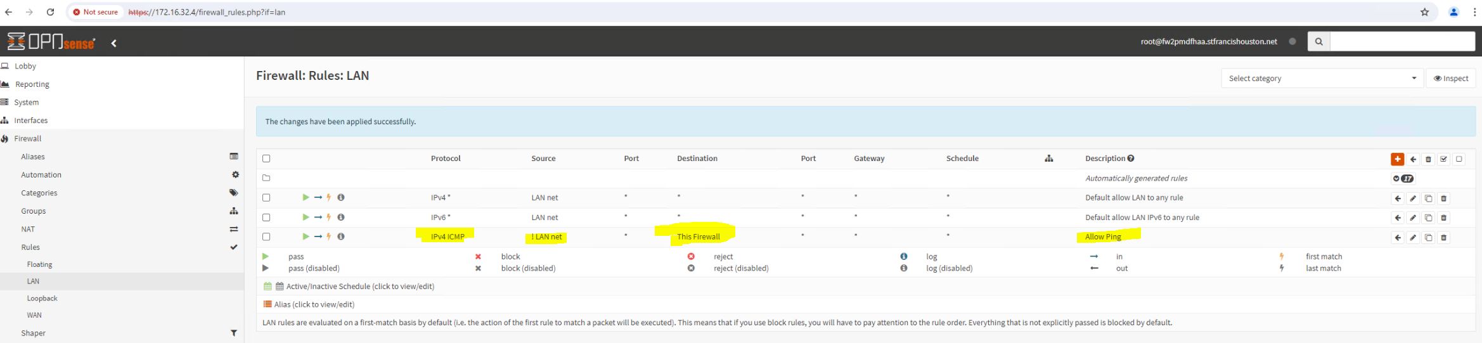Expand the automatically generated rules list
This screenshot has width=1482, height=343.
coord(1403,179)
